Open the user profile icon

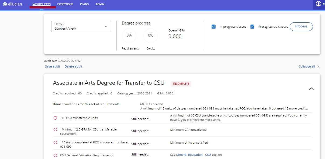319,4
